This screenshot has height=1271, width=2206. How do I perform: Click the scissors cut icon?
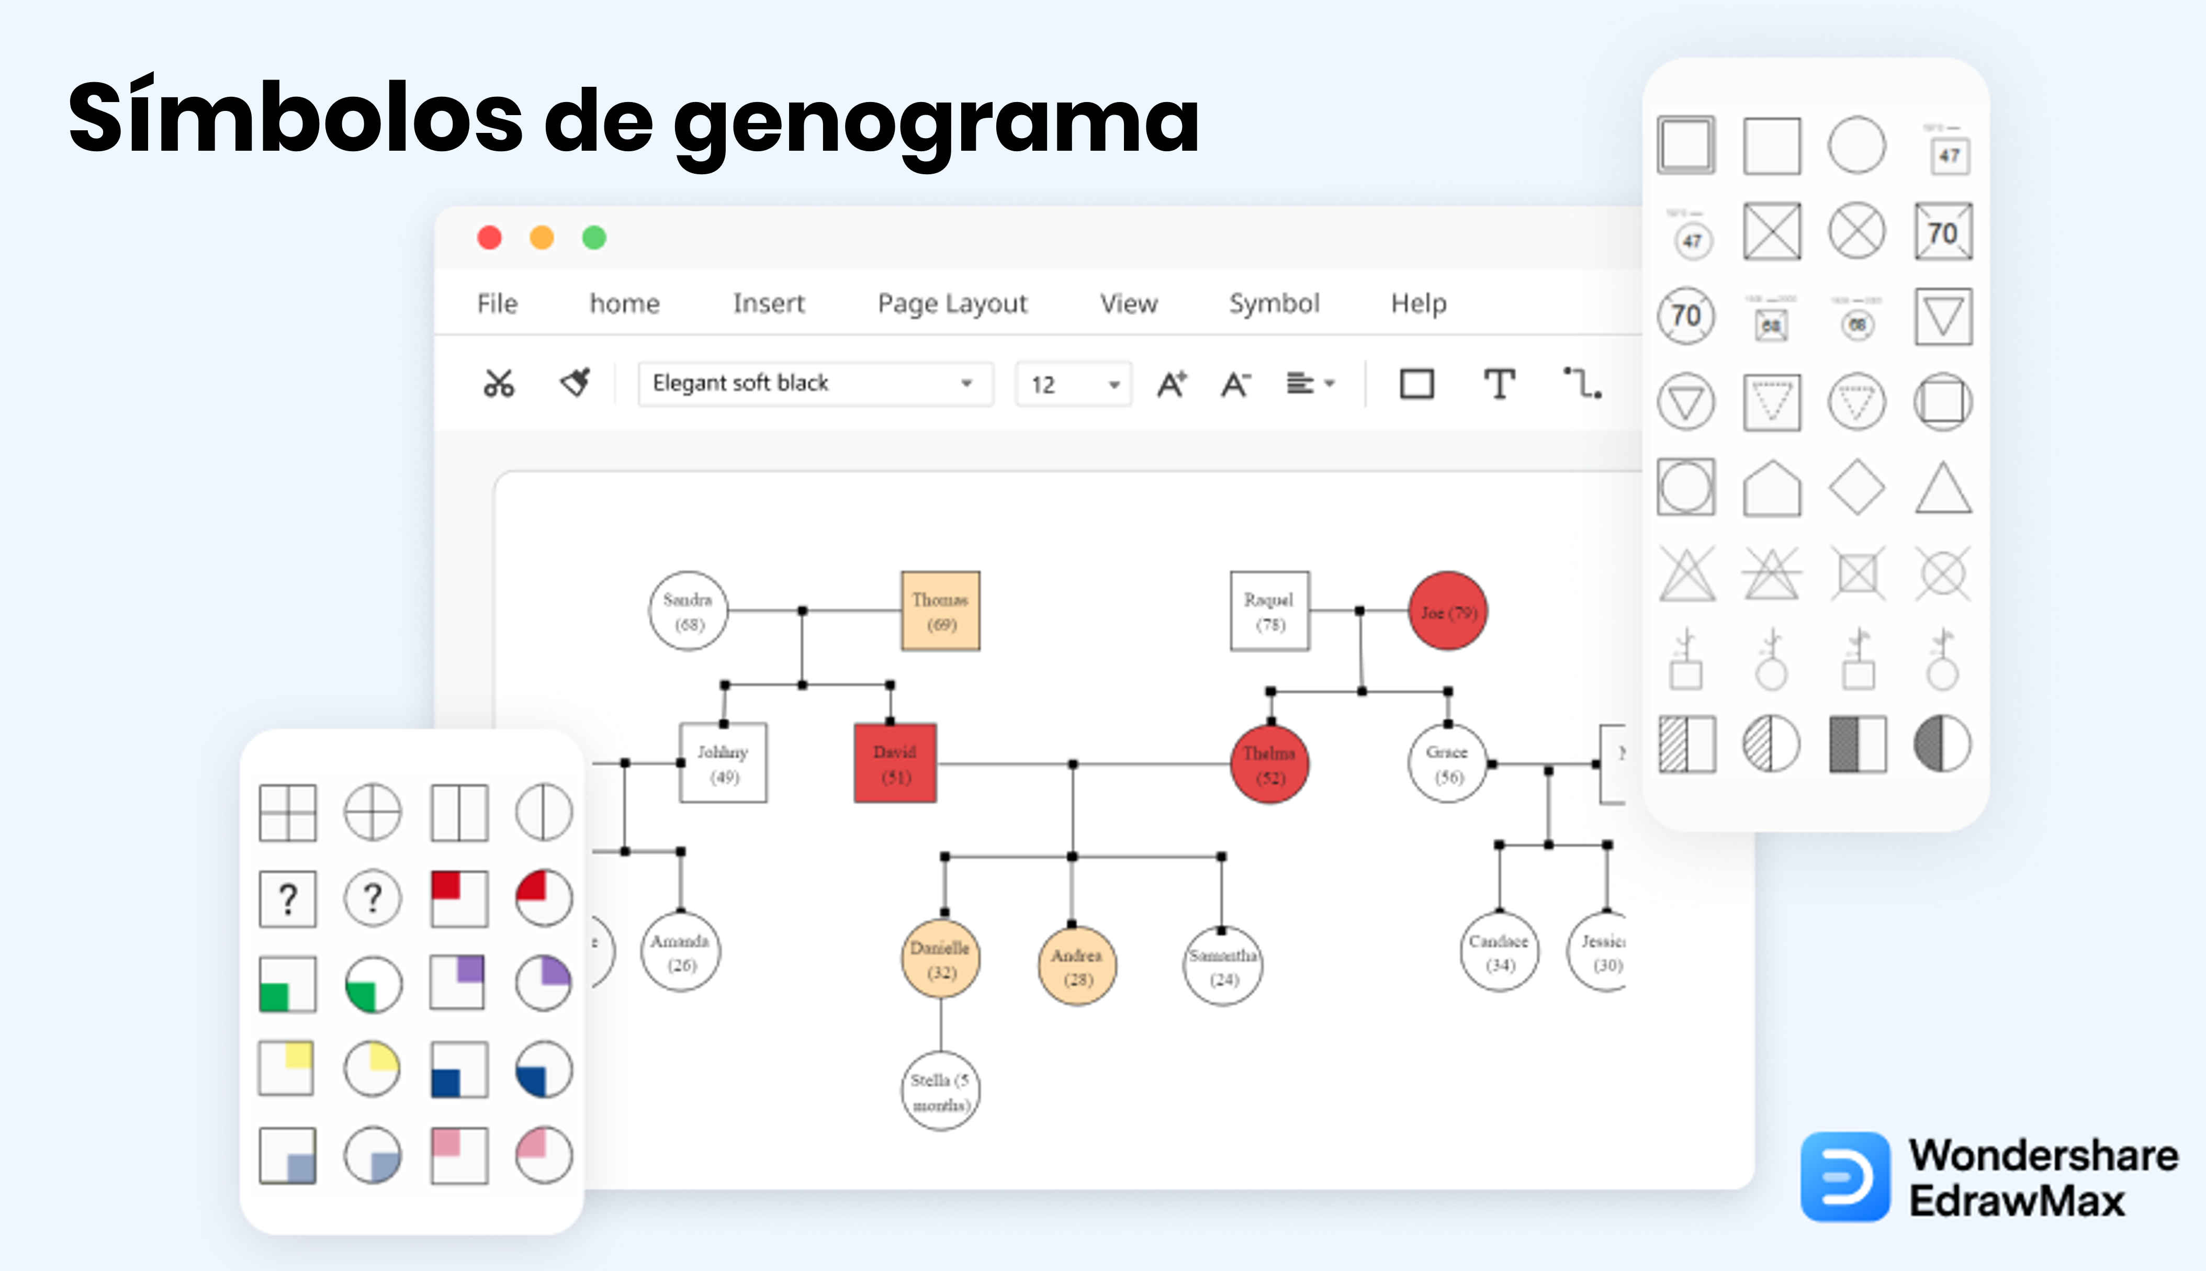point(498,383)
